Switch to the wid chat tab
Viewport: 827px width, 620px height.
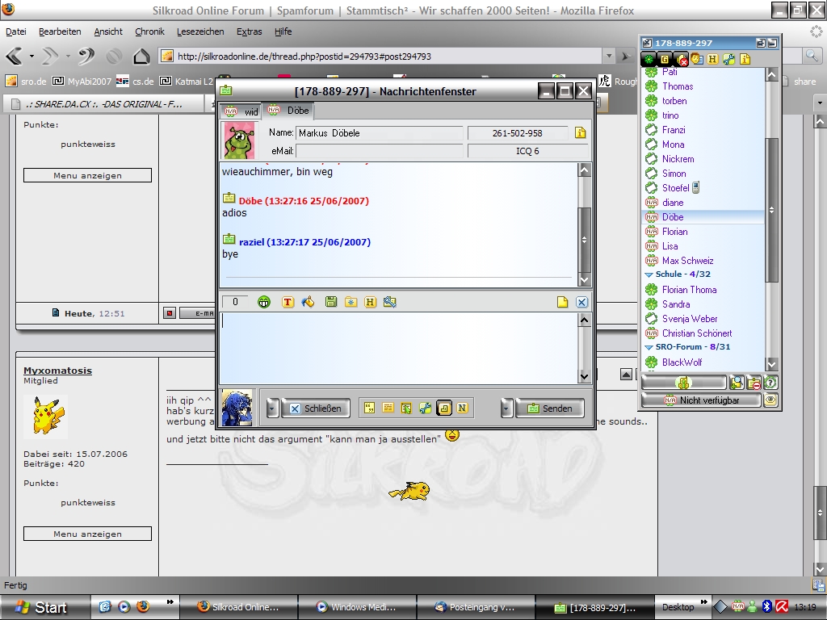(241, 111)
